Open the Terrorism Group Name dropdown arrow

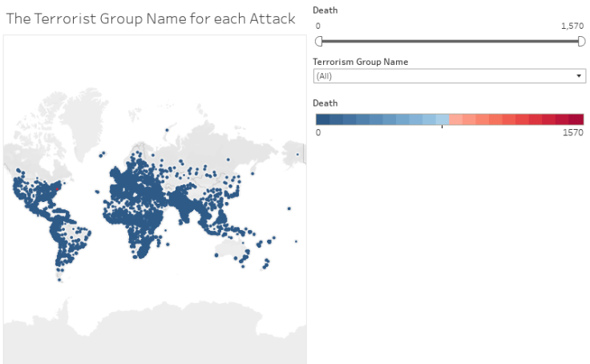(x=580, y=76)
